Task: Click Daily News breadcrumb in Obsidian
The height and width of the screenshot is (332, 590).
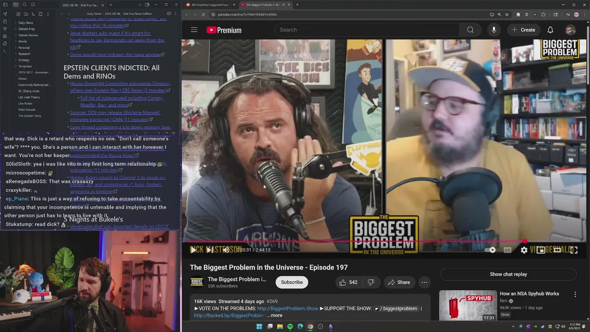Action: click(x=94, y=14)
